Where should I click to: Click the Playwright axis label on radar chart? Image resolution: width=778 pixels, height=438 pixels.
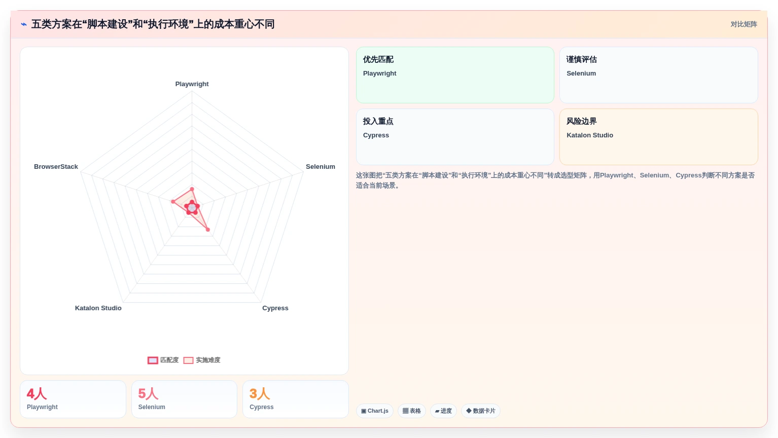click(192, 84)
